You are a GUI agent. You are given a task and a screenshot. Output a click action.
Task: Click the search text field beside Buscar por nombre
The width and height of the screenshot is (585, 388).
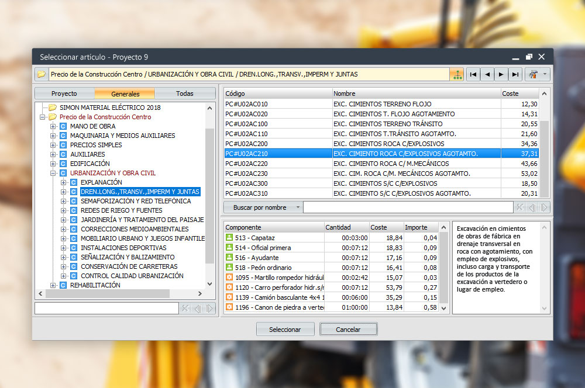407,207
